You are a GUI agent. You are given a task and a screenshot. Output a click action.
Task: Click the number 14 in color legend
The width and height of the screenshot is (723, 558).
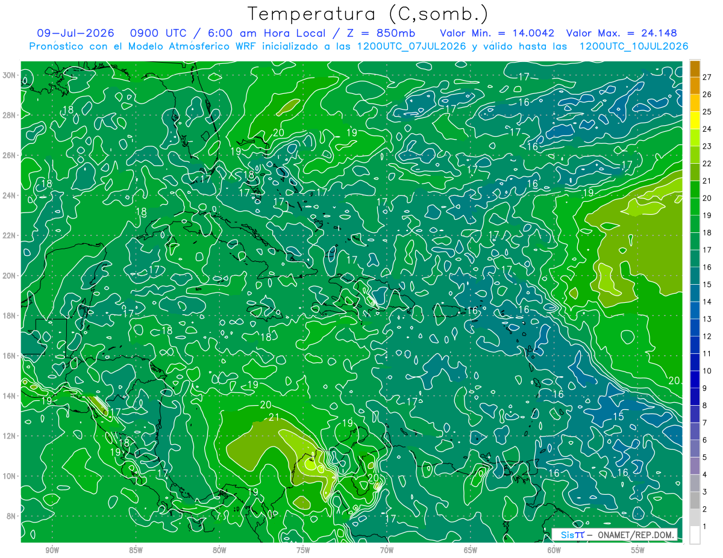coord(707,302)
